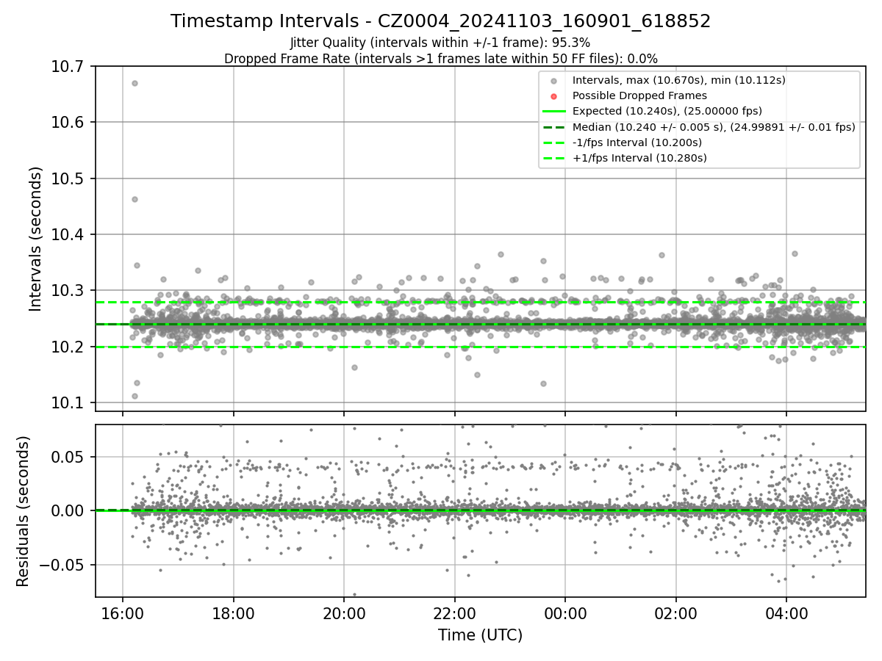Viewport: 882px width, 661px height.
Task: Select legend entry 'Possible Dropped Frames'
Action: pos(639,95)
